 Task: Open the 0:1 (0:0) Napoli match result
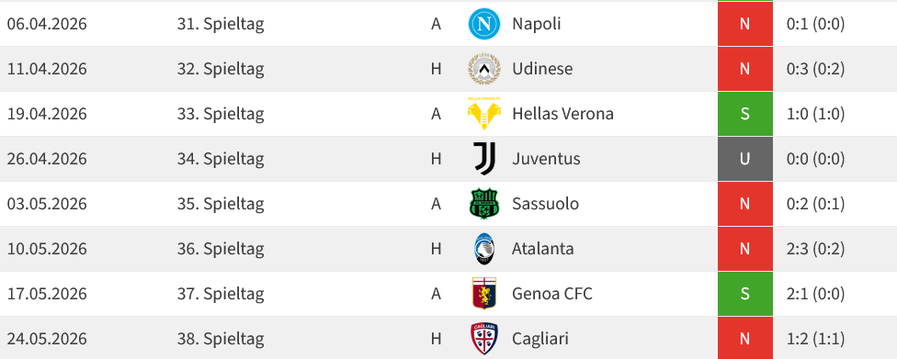coord(816,24)
